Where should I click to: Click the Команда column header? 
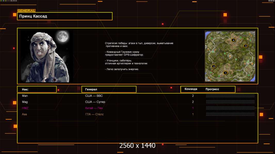tap(191, 89)
